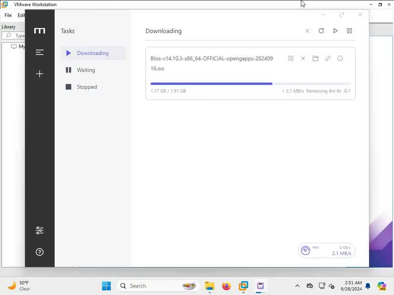Open Windows Start menu
Image resolution: width=394 pixels, height=295 pixels.
pos(106,286)
